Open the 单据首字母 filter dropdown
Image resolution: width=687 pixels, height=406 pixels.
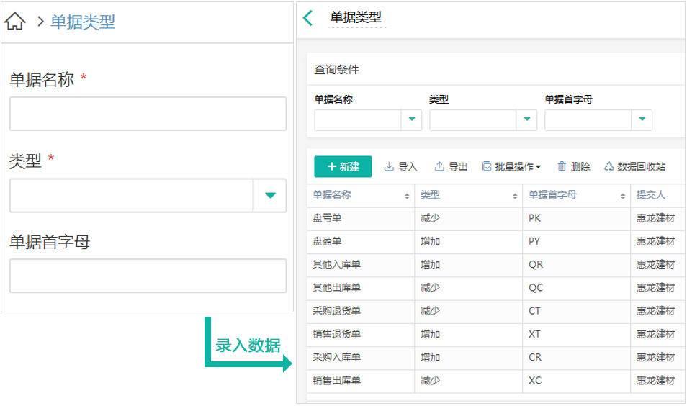(642, 119)
